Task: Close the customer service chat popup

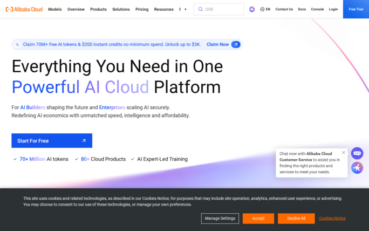Action: tap(343, 152)
